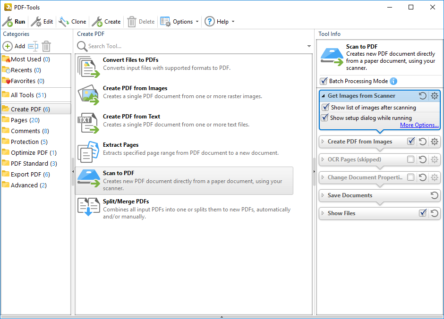Open the search options dropdown arrow
444x319 pixels.
tap(309, 46)
